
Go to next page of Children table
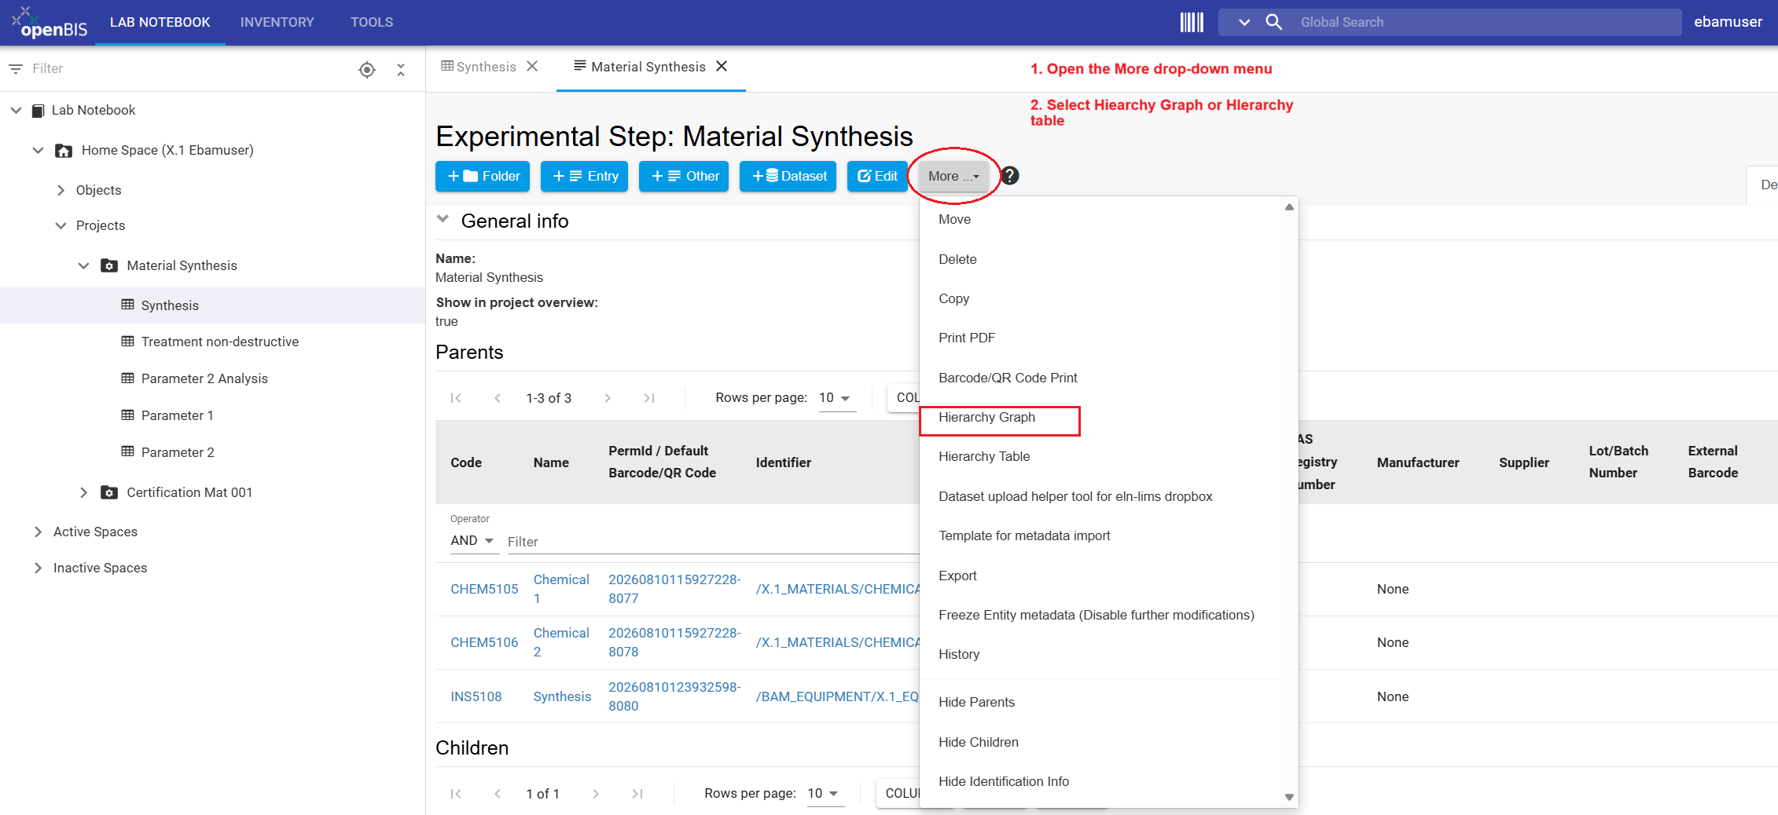tap(596, 794)
